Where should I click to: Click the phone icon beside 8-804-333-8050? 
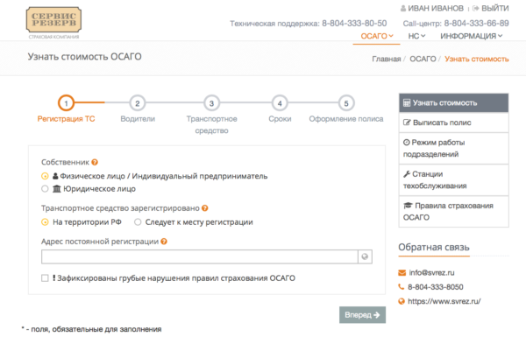402,287
